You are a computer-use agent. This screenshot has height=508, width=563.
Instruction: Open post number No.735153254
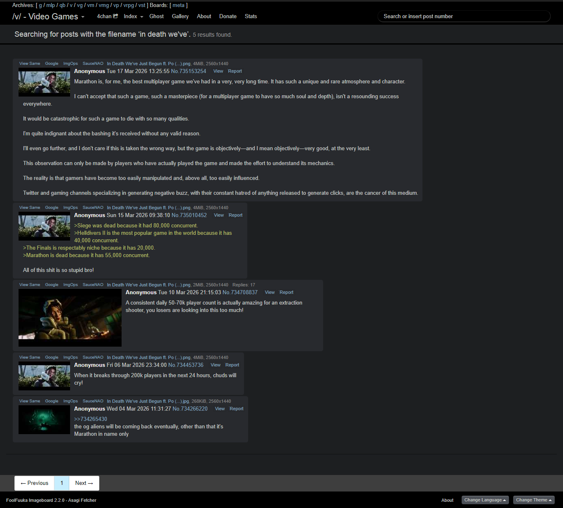click(x=188, y=71)
